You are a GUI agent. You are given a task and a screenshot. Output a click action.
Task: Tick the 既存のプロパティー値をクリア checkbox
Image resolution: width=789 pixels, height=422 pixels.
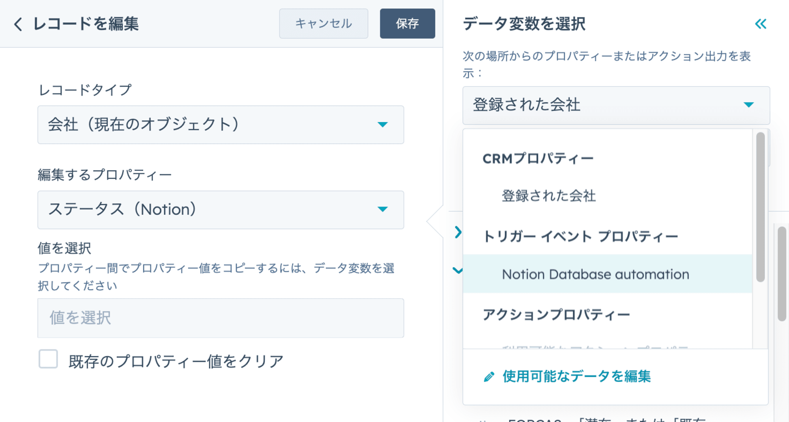pyautogui.click(x=48, y=359)
